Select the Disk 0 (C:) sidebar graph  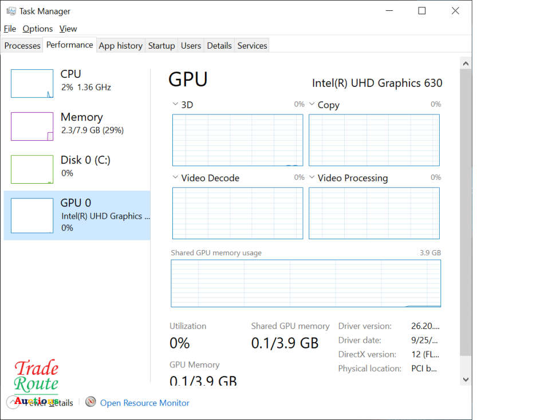tap(31, 169)
